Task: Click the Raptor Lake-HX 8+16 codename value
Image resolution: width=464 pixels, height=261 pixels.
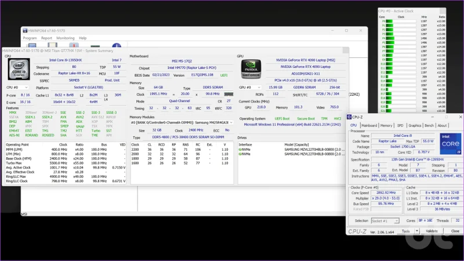Action: (74, 74)
